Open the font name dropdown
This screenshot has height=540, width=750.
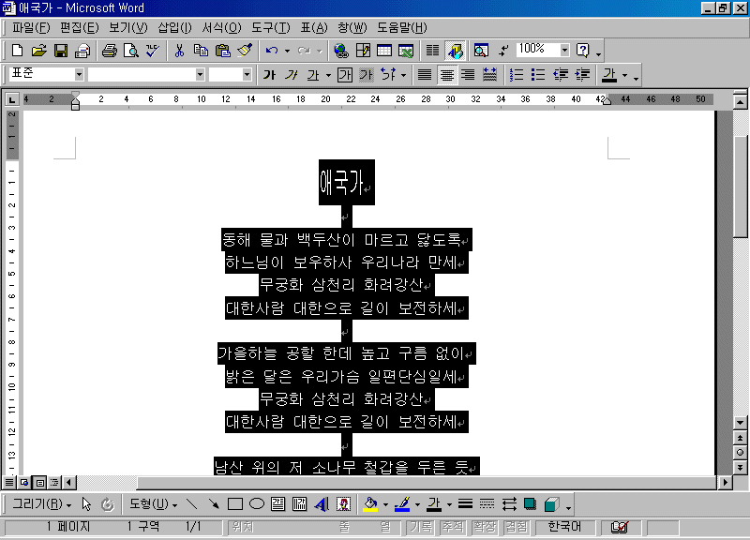pyautogui.click(x=201, y=75)
